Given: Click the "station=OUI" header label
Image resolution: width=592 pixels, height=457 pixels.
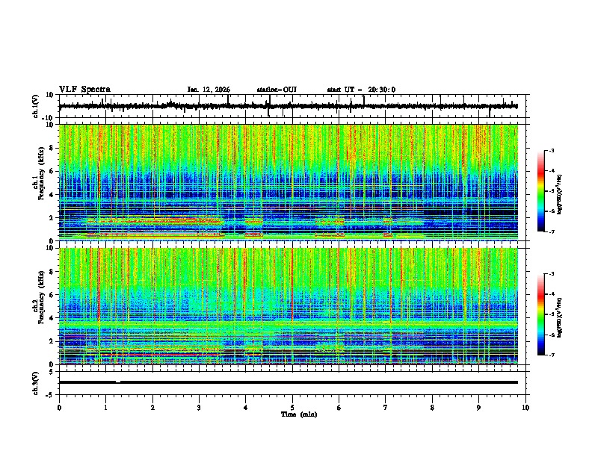Looking at the screenshot, I should pyautogui.click(x=277, y=90).
